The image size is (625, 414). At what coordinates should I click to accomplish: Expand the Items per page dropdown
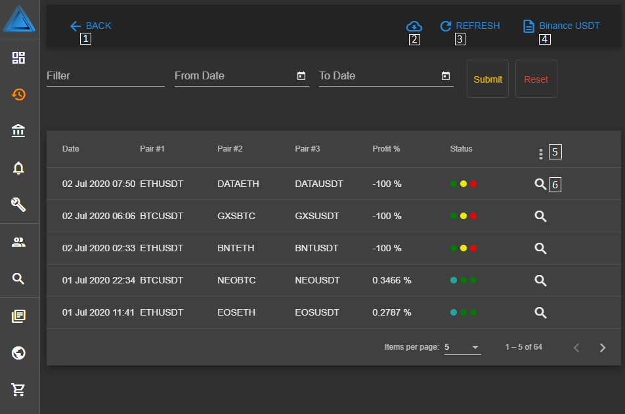click(463, 347)
